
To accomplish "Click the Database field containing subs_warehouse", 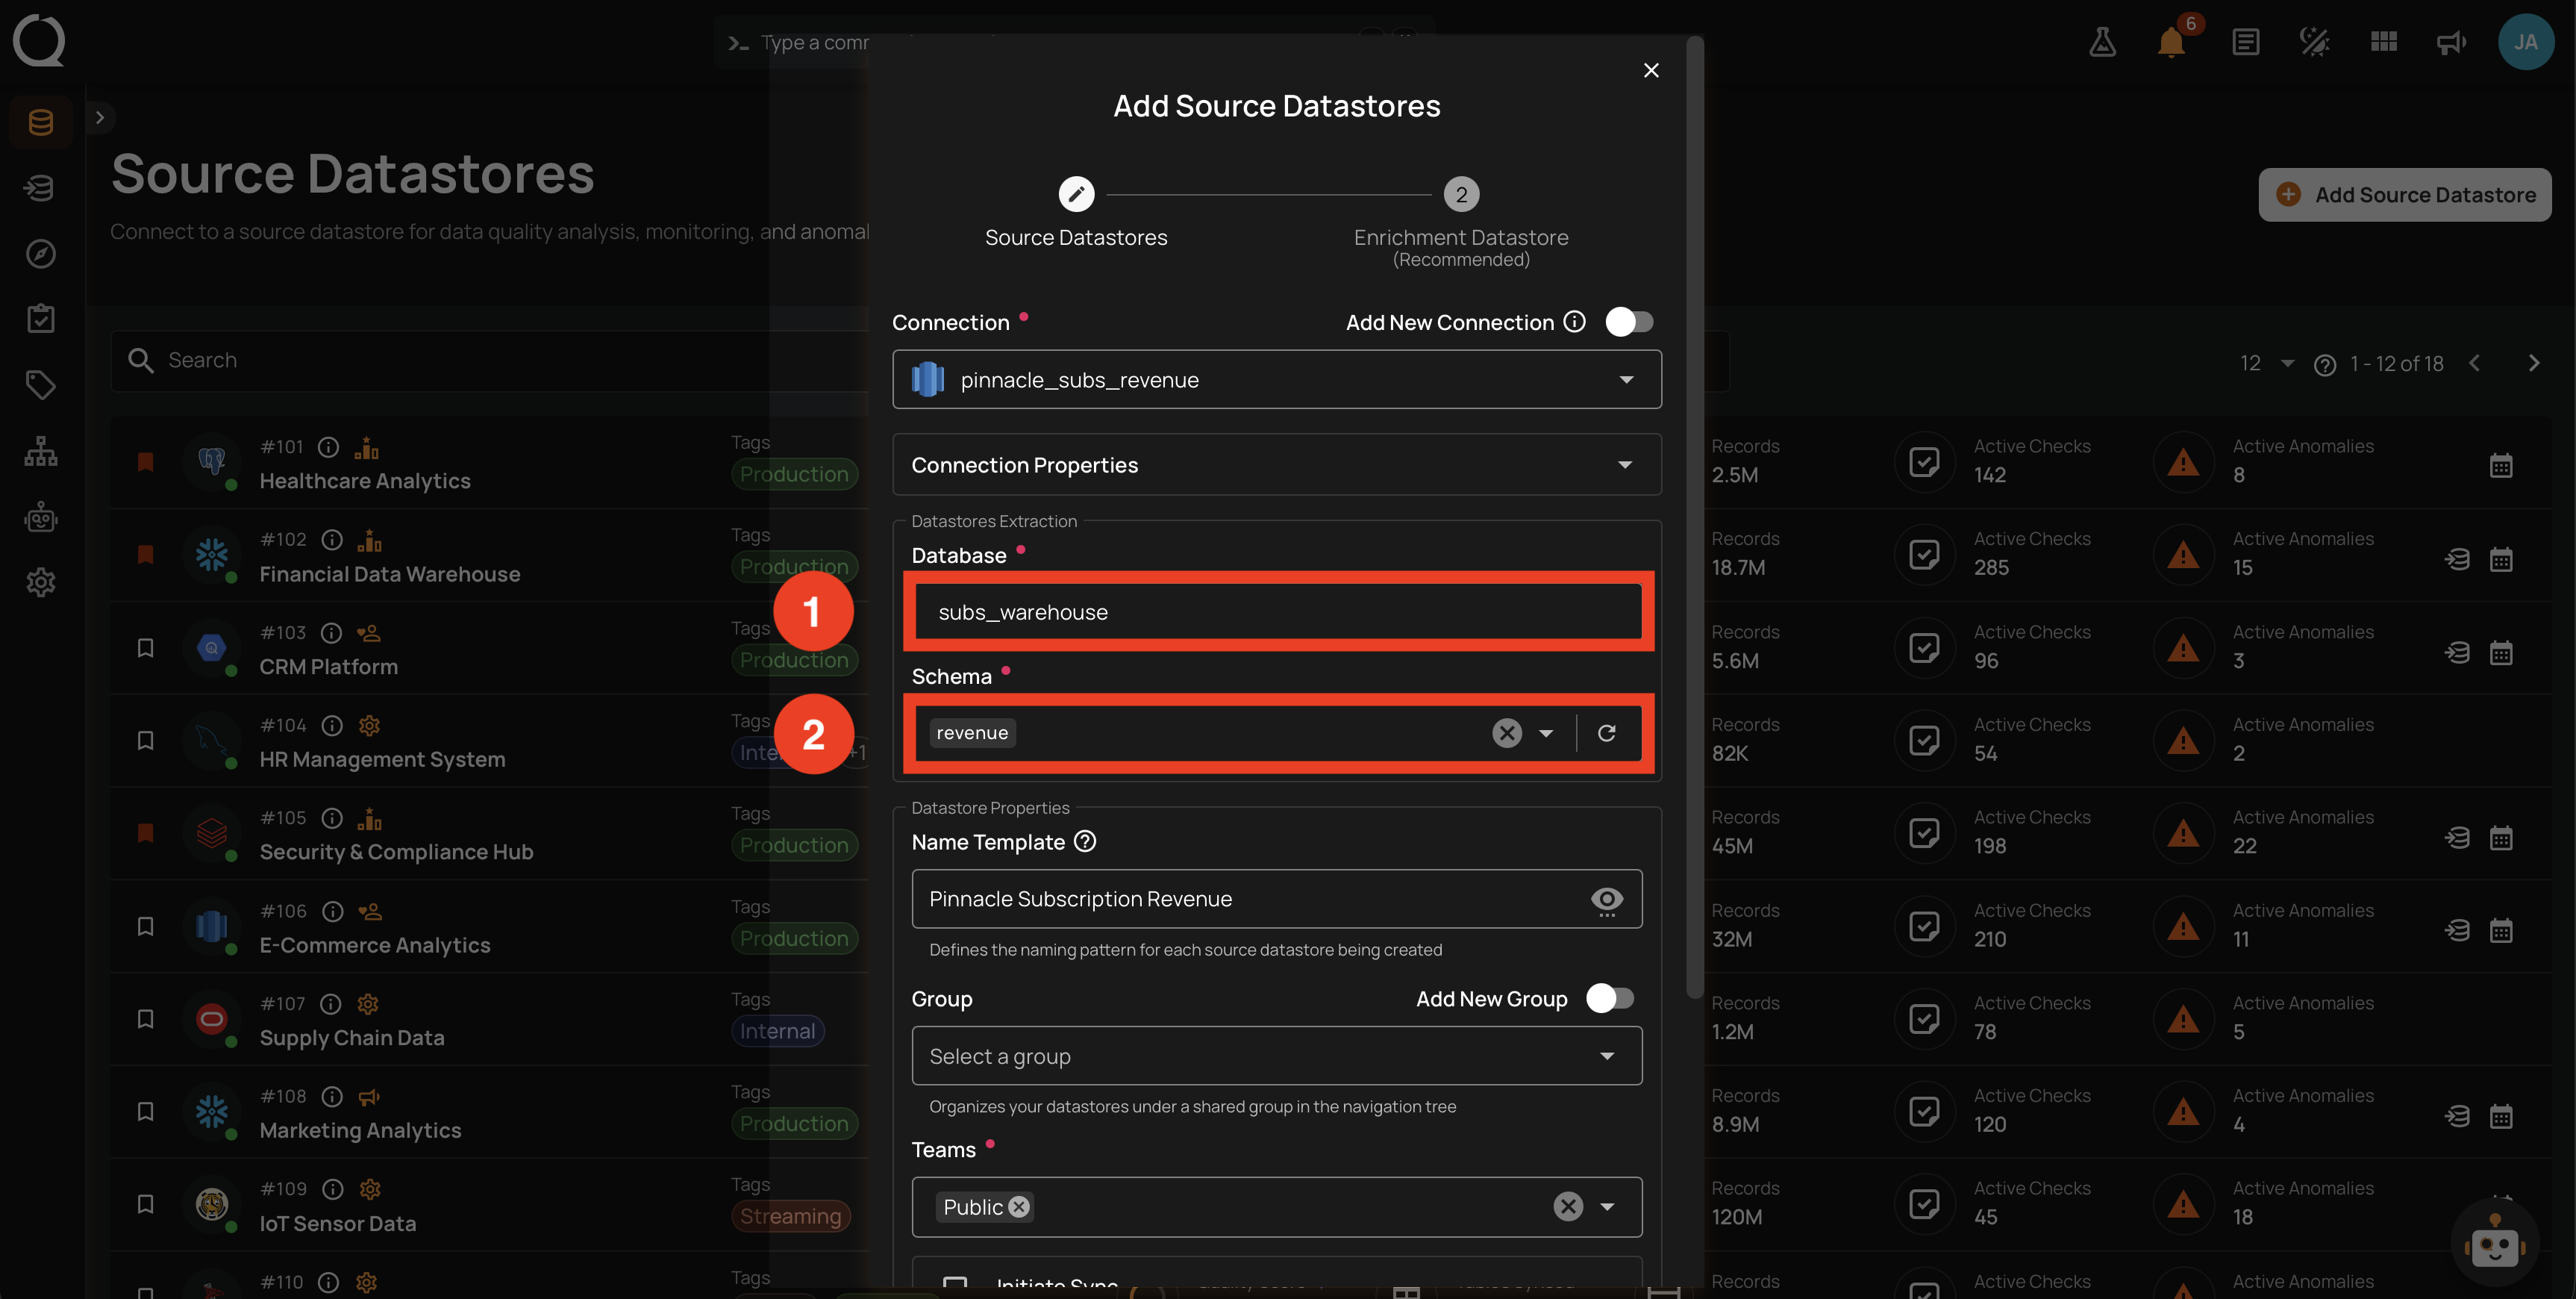I will pos(1278,611).
